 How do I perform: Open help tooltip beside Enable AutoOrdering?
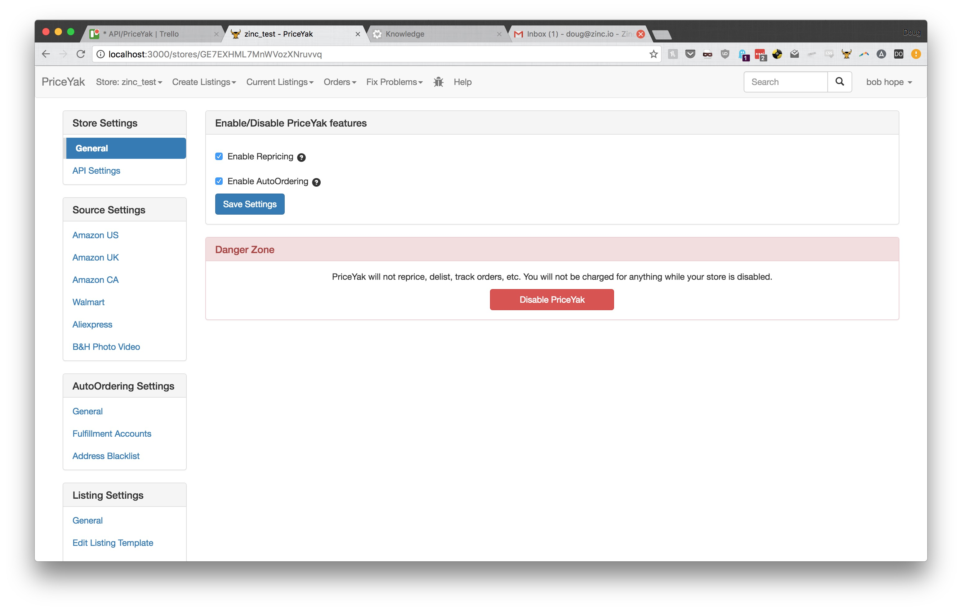[x=316, y=182]
